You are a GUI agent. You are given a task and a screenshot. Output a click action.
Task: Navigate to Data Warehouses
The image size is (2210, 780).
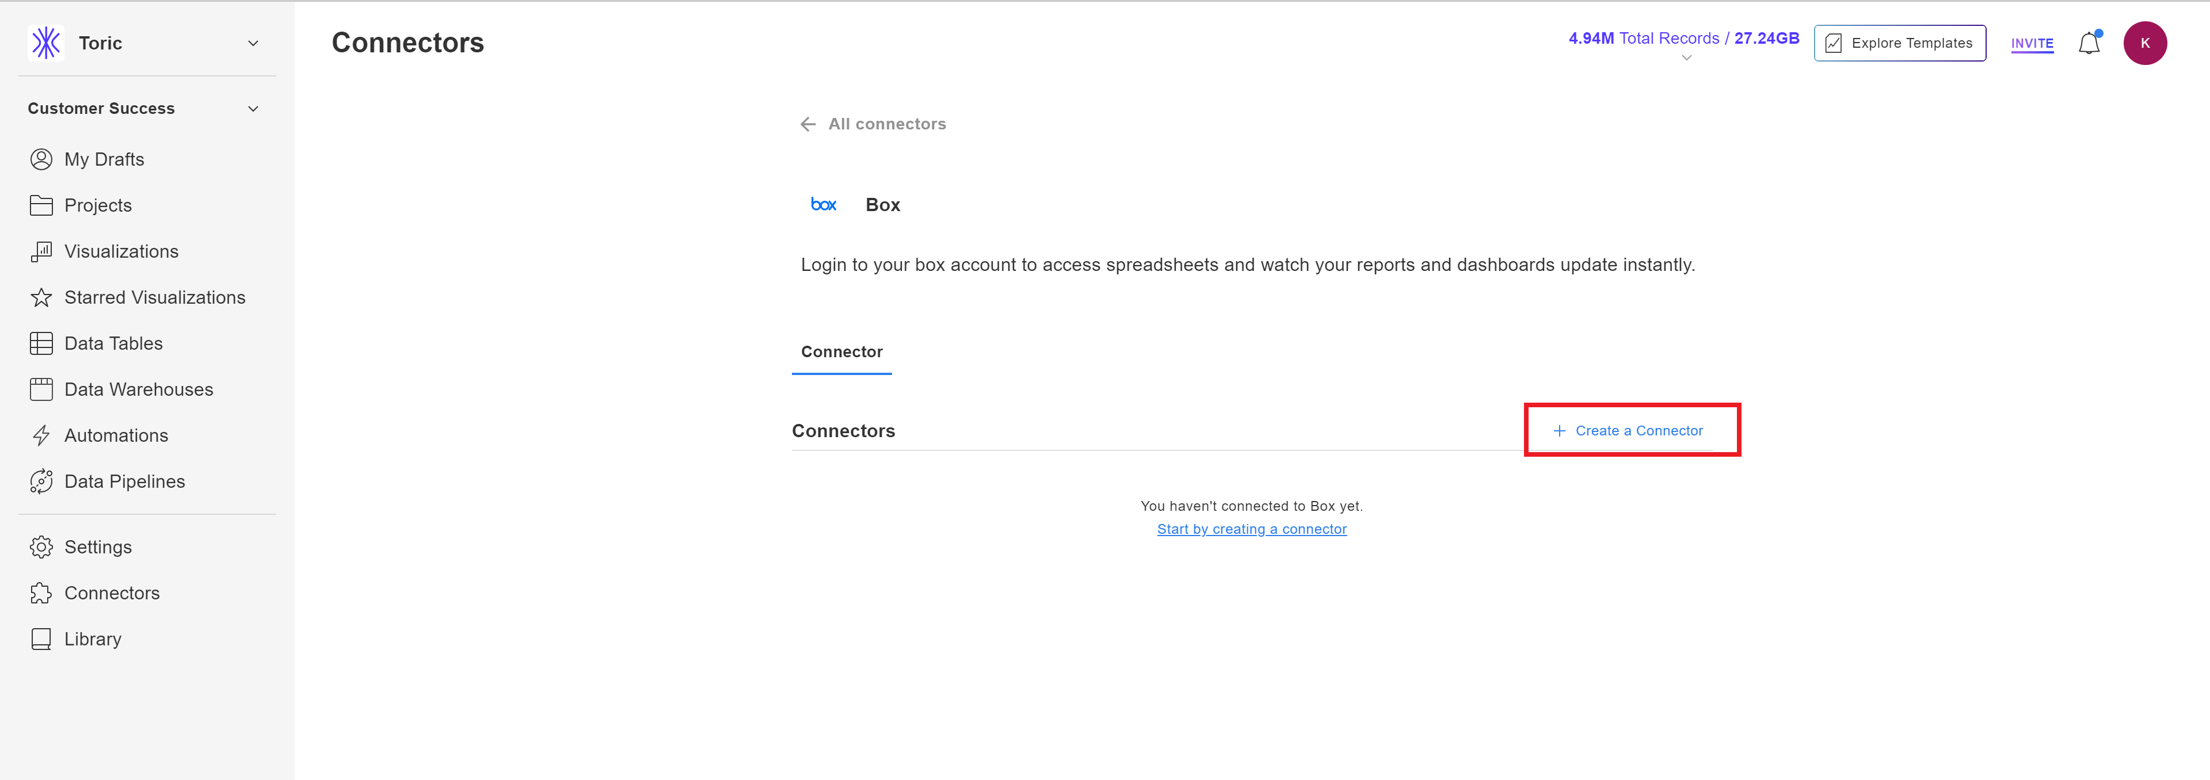pos(138,389)
